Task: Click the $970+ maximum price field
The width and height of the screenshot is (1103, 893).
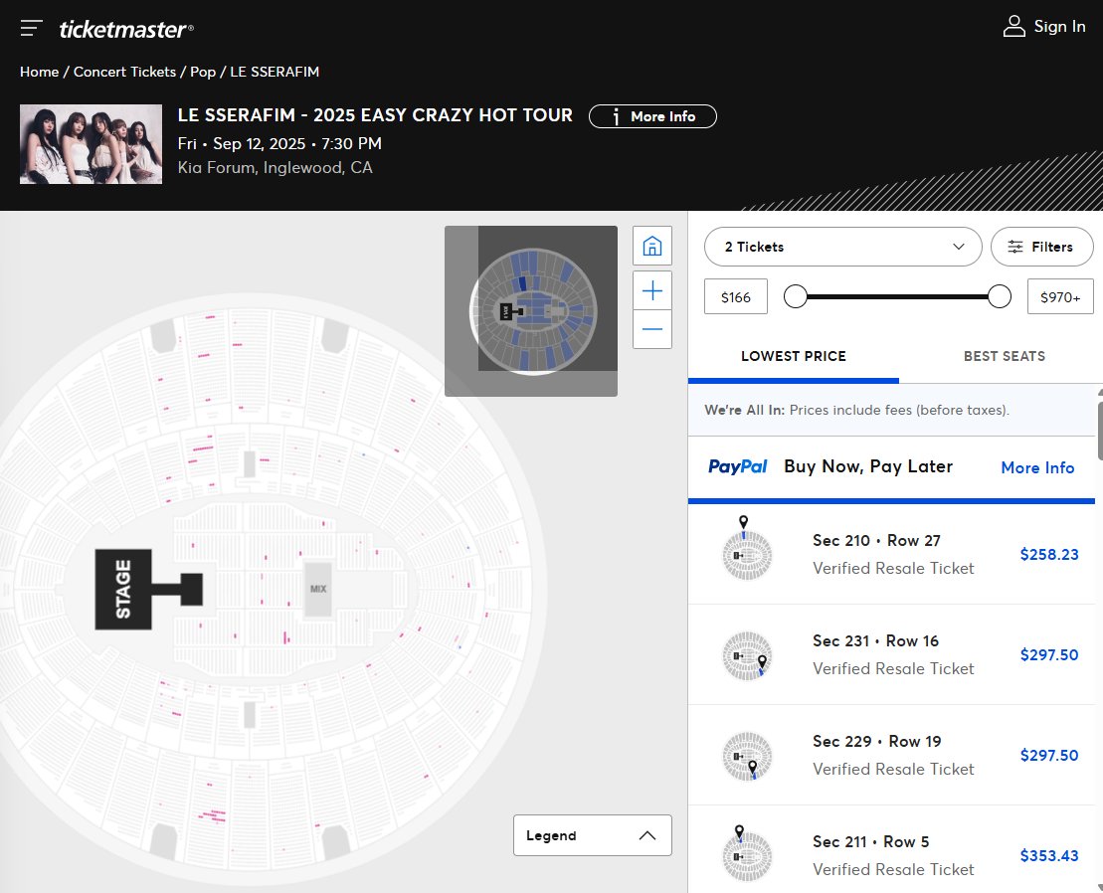Action: click(x=1060, y=296)
